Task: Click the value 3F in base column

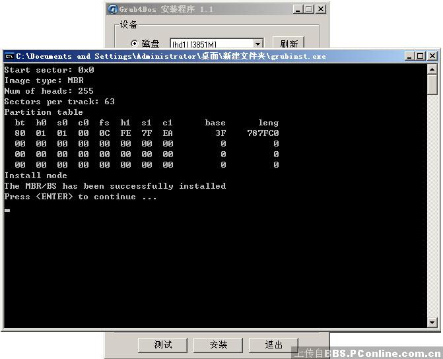Action: [221, 133]
